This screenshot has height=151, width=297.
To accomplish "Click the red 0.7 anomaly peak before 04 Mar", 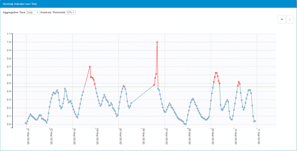I will 90,67.
